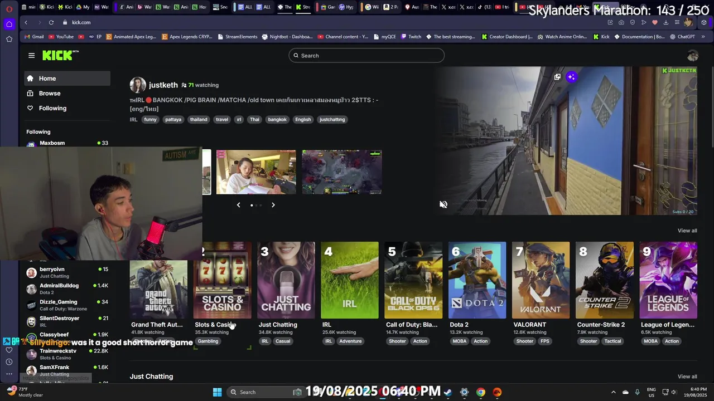Open the VALORANT category card
The image size is (714, 401).
pos(541,280)
